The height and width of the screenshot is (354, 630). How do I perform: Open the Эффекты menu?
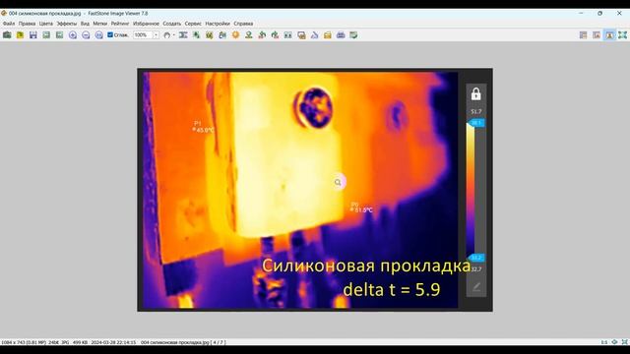click(x=66, y=24)
